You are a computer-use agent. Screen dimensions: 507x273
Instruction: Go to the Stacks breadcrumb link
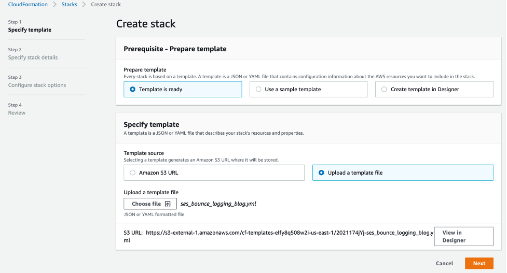pos(70,5)
